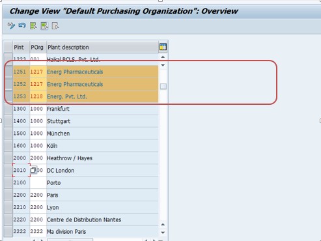The image size is (321, 241).
Task: Click the page down arrow at table bottom
Action: [163, 233]
